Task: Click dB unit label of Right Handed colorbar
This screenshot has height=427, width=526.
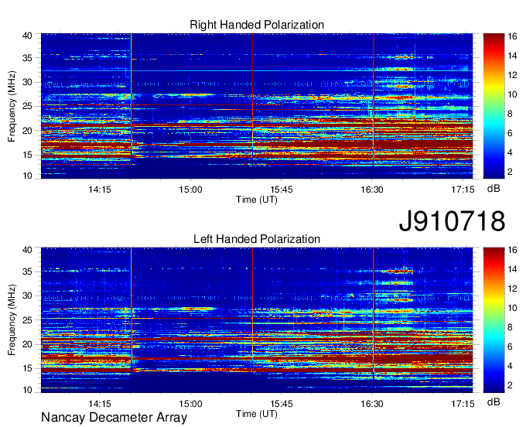Action: point(494,189)
